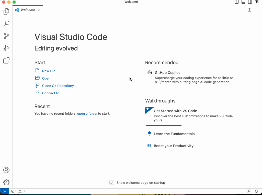
Task: Select the Welcome editor tab
Action: pos(28,10)
